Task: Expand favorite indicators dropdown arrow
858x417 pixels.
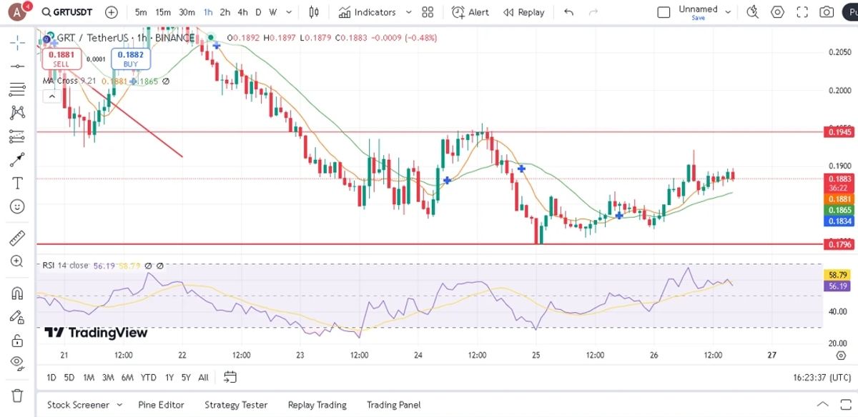Action: click(409, 12)
